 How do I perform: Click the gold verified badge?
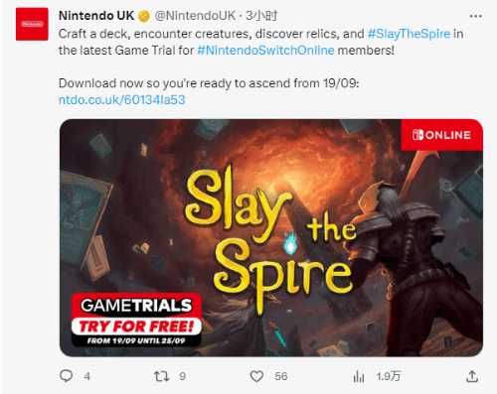pos(144,16)
